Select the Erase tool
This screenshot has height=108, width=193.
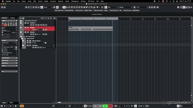[x=72, y=7]
